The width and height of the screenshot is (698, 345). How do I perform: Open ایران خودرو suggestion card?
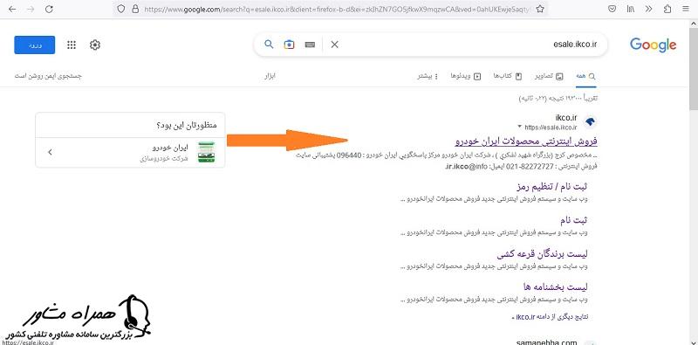tap(130, 153)
